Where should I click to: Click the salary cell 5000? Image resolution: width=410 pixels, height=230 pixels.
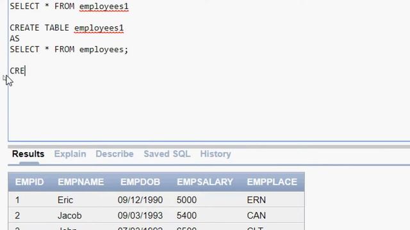pos(186,200)
